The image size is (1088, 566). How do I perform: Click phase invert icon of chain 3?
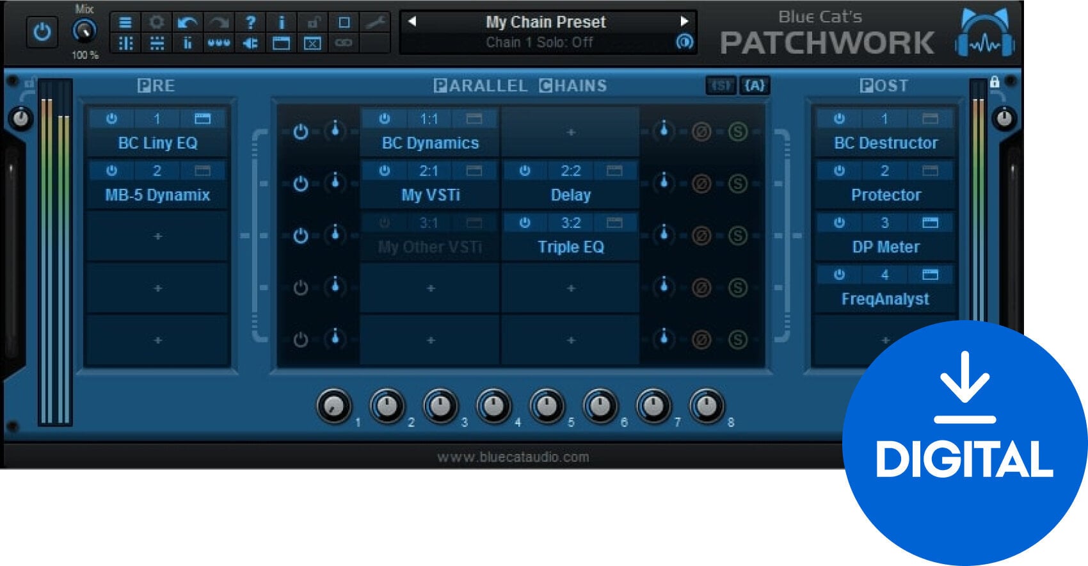click(701, 236)
